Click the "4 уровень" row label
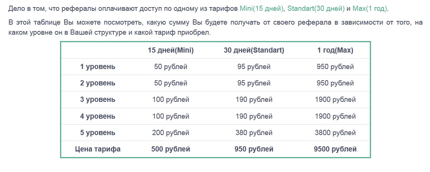Viewport: 430px width, 172px height. 98,116
